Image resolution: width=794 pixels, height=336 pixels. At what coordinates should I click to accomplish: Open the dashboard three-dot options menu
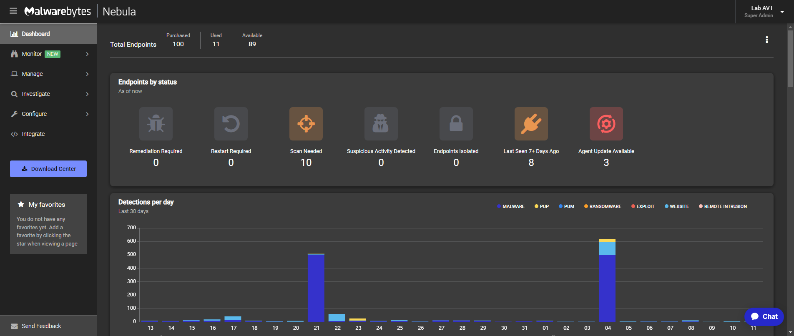coord(766,40)
